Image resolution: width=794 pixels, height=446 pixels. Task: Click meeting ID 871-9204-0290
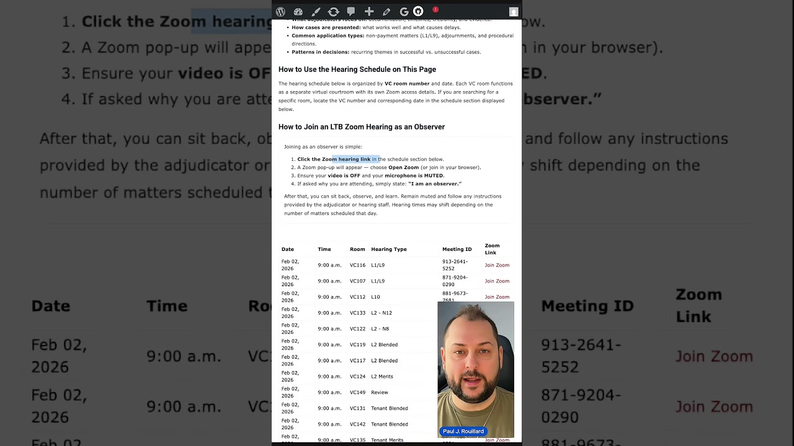455,281
